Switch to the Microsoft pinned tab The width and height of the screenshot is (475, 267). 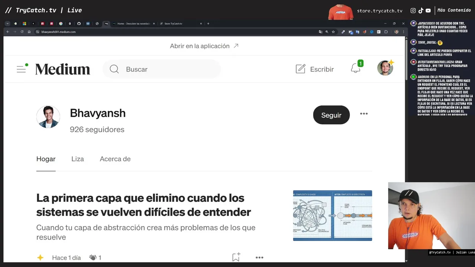coord(24,23)
